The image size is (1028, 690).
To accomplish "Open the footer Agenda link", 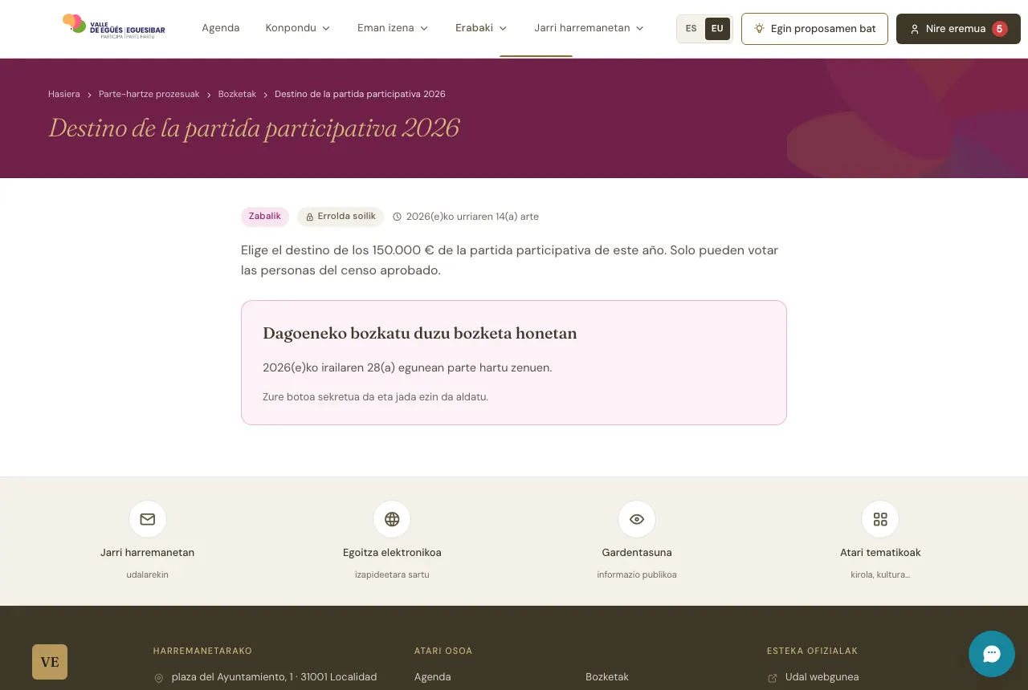I will click(432, 677).
